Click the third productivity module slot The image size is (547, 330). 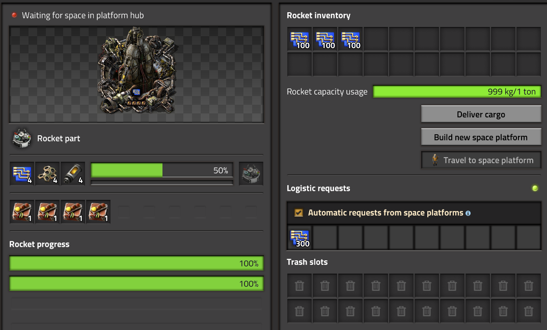(x=73, y=212)
